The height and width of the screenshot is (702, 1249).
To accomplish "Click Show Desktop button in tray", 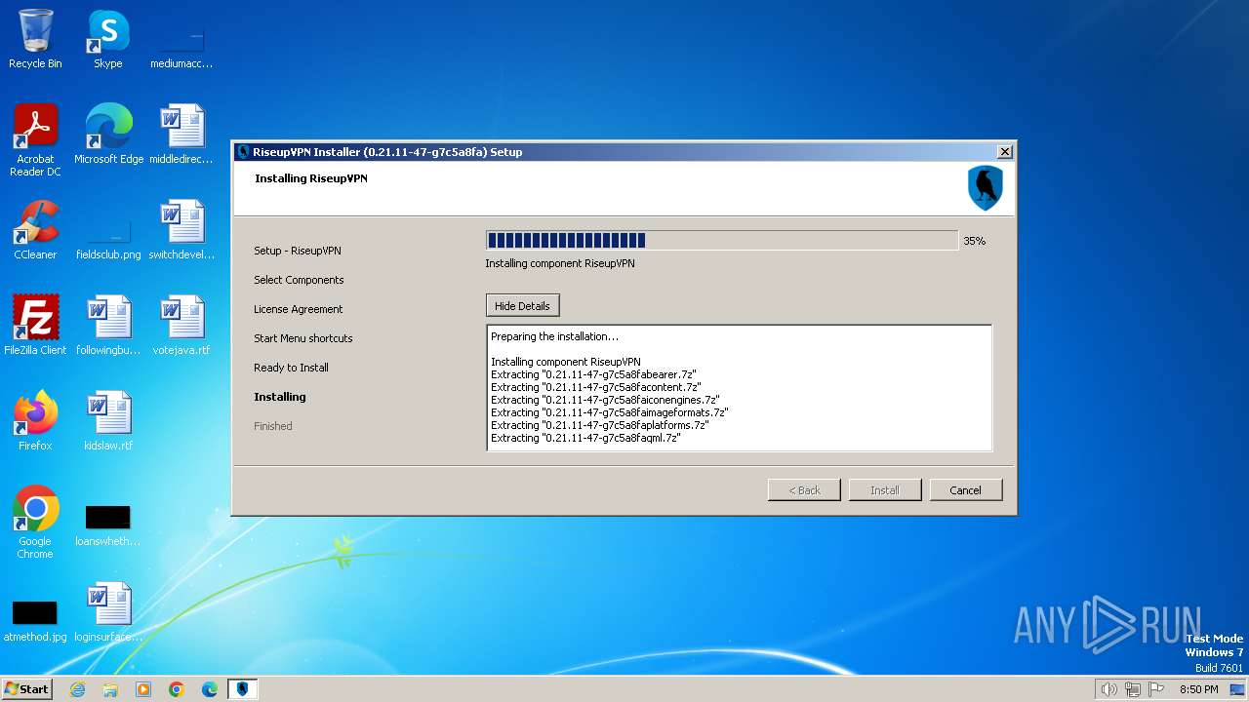I will (x=1238, y=689).
